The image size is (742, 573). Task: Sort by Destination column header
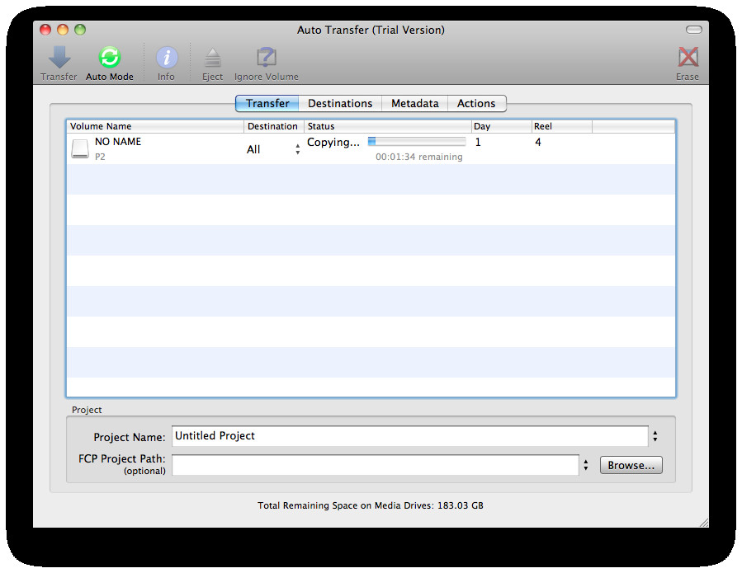coord(273,126)
